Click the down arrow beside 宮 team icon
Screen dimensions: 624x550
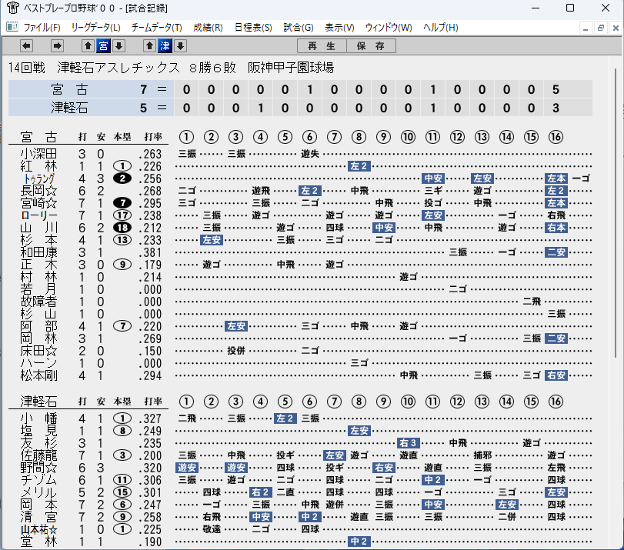118,46
